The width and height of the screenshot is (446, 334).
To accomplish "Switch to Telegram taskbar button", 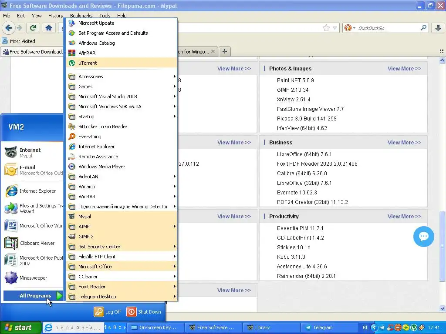I will pos(329,327).
